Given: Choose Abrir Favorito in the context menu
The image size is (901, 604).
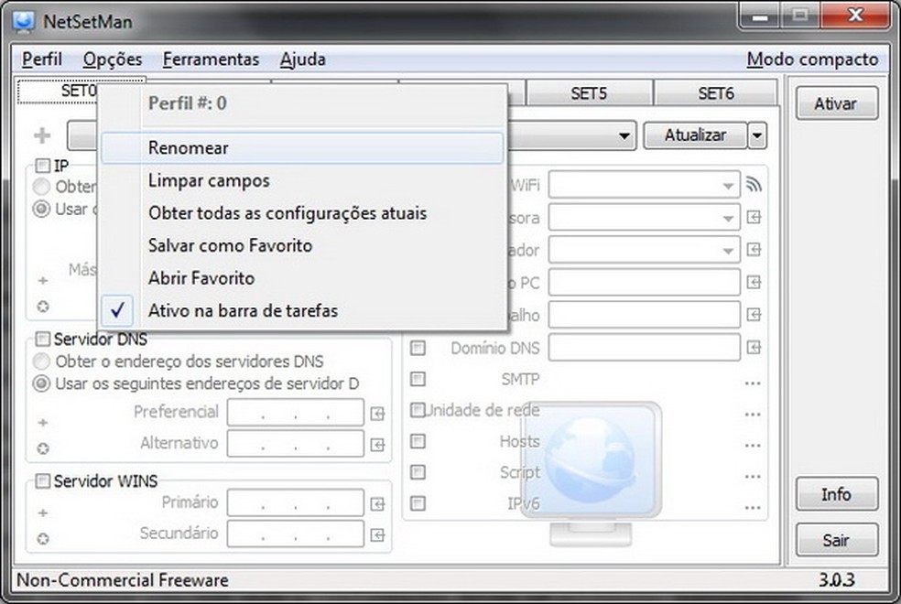Looking at the screenshot, I should (302, 278).
